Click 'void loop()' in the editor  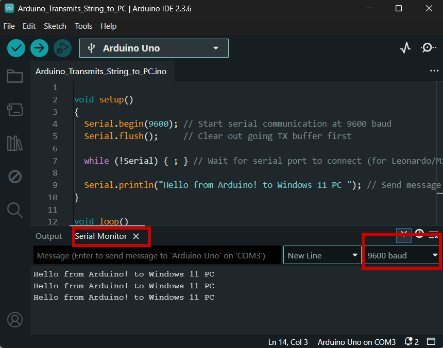coord(101,221)
